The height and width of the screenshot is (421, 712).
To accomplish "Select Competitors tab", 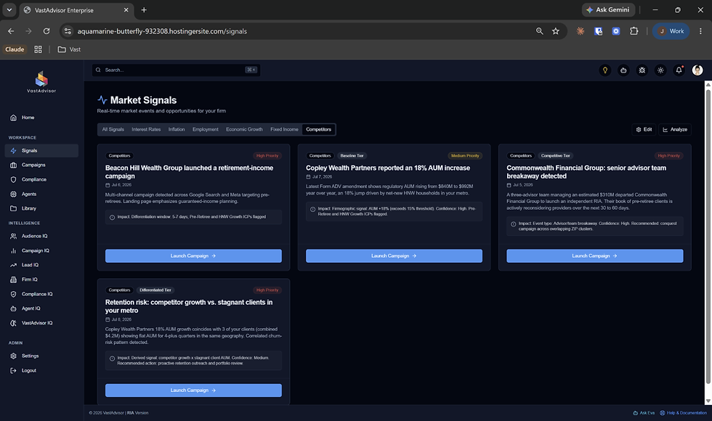I will [319, 129].
